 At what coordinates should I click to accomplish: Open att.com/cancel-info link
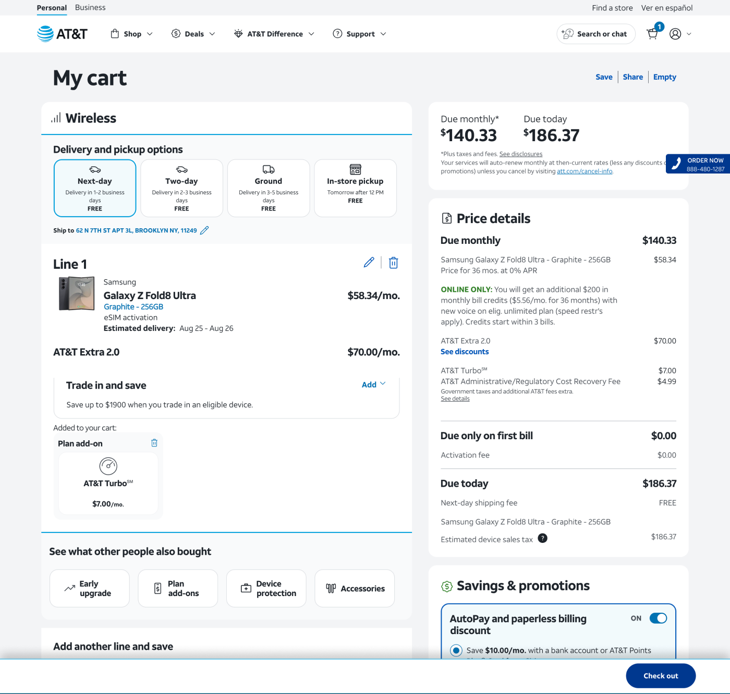tap(585, 171)
